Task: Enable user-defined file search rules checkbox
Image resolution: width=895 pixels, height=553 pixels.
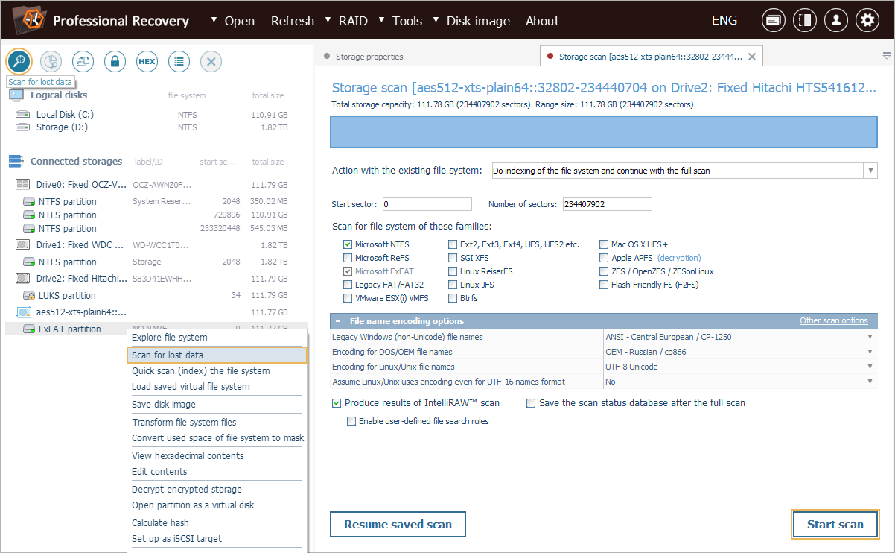Action: click(x=351, y=421)
